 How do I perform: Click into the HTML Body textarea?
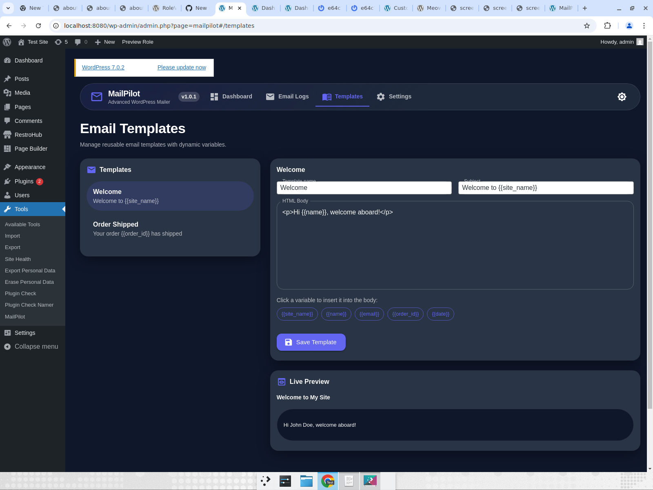[x=455, y=246]
